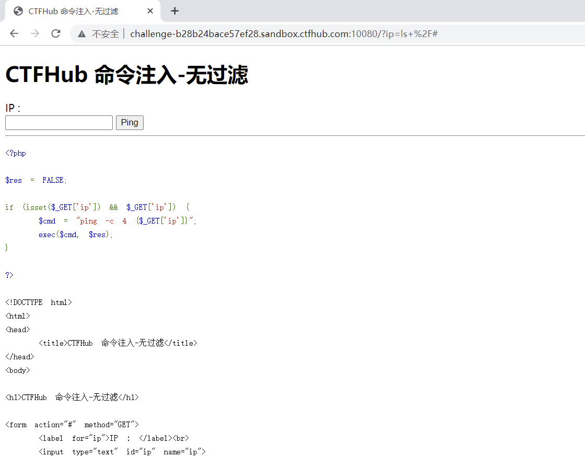585x457 pixels.
Task: Click the <!DOCTYPE html> source line
Action: tap(39, 302)
